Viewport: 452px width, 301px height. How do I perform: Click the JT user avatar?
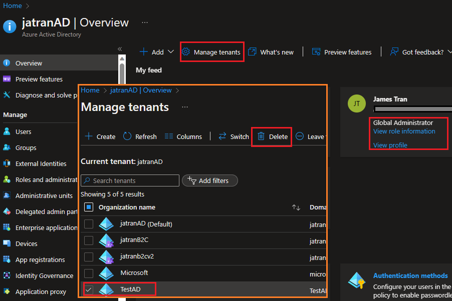pyautogui.click(x=357, y=103)
